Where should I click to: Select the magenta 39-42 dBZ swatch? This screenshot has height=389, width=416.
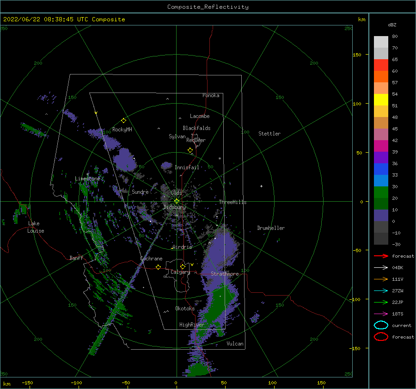click(381, 146)
